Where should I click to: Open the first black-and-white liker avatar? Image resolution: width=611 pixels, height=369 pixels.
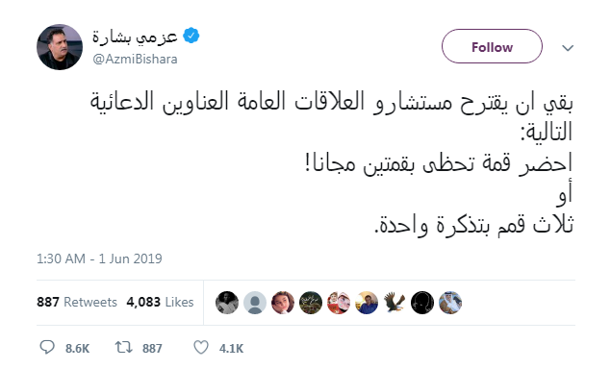tap(227, 303)
